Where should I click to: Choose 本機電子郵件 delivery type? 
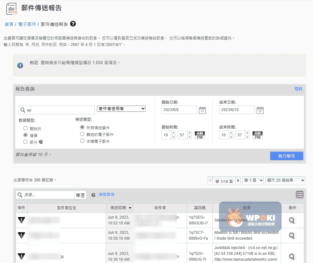pos(82,141)
